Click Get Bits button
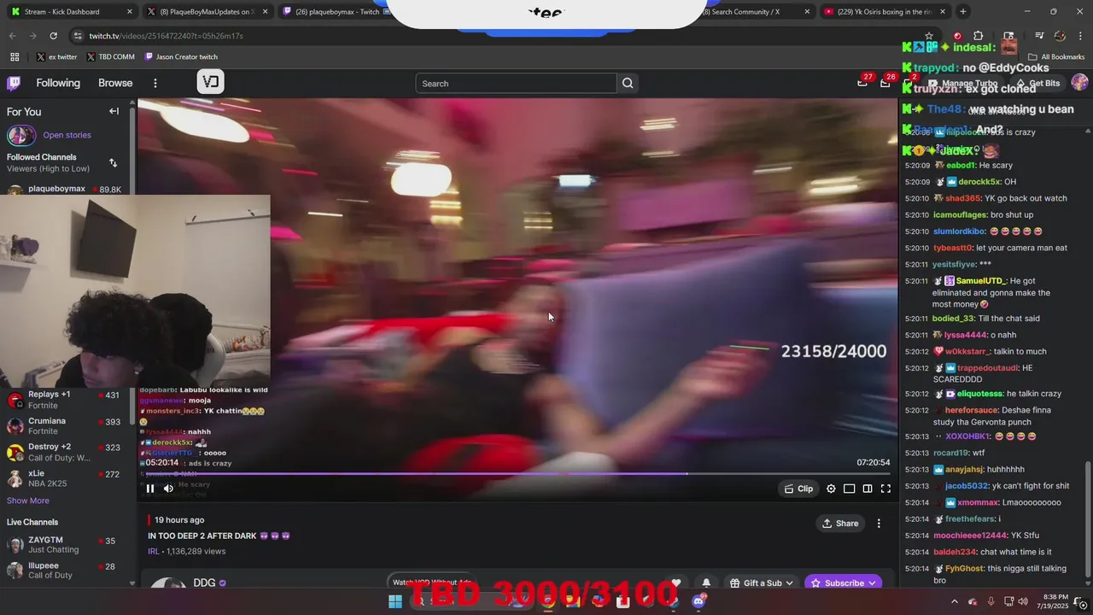1093x615 pixels. tap(1037, 84)
